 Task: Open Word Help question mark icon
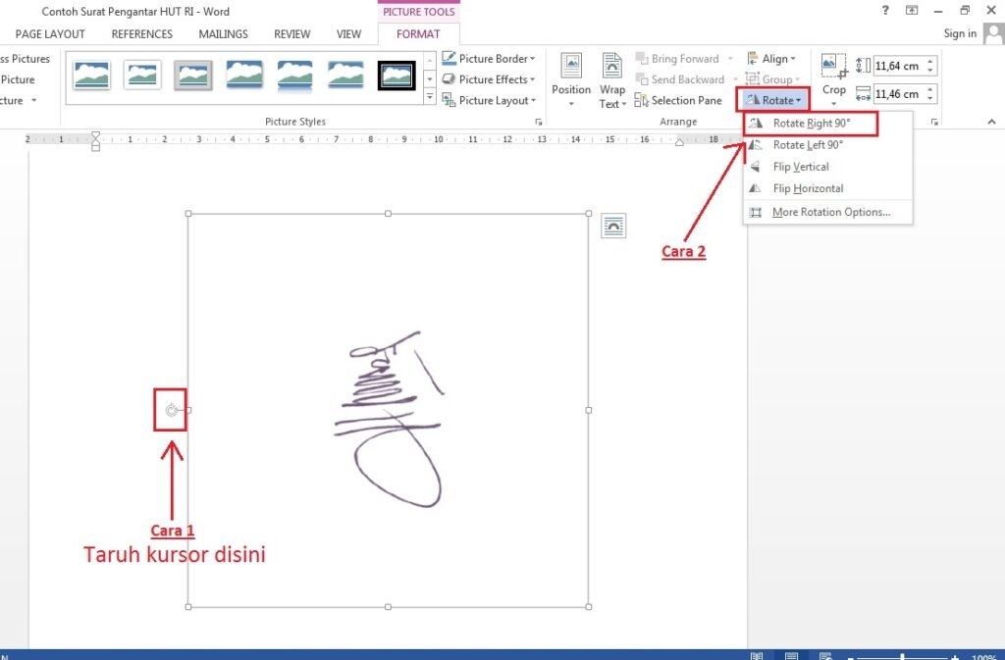coord(885,11)
